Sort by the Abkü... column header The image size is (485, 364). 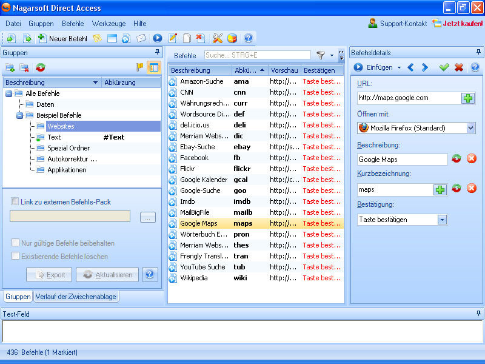[249, 70]
